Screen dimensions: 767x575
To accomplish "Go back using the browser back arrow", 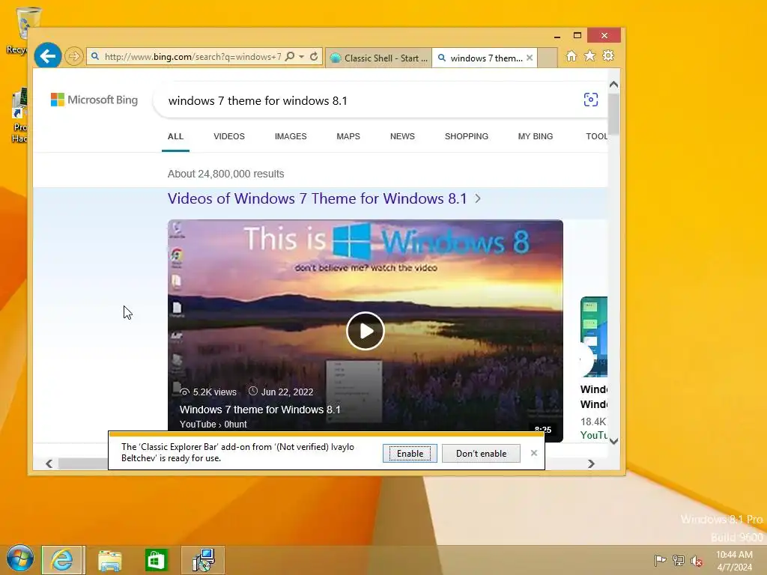I will click(47, 56).
